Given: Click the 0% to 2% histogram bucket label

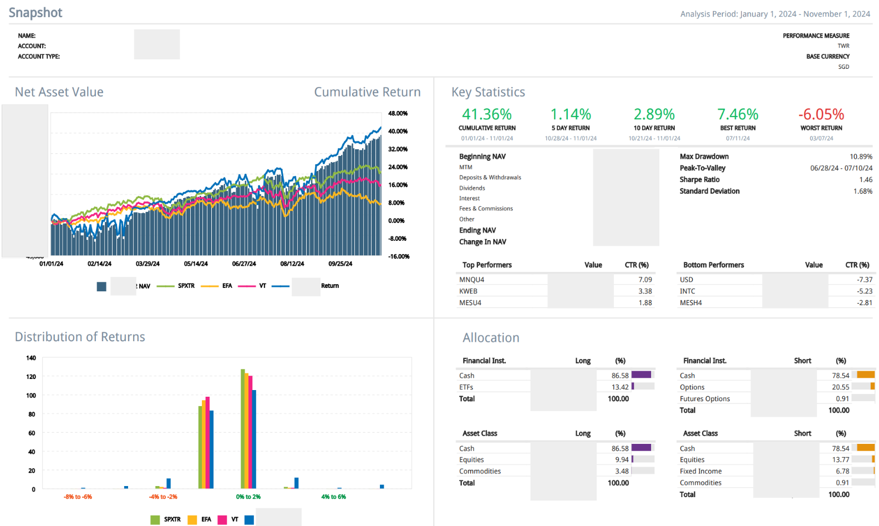Looking at the screenshot, I should (248, 497).
